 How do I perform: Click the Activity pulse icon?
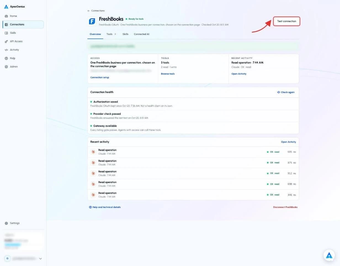coord(6,50)
